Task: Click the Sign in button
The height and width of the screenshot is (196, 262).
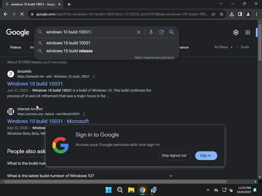Action: 206,155
